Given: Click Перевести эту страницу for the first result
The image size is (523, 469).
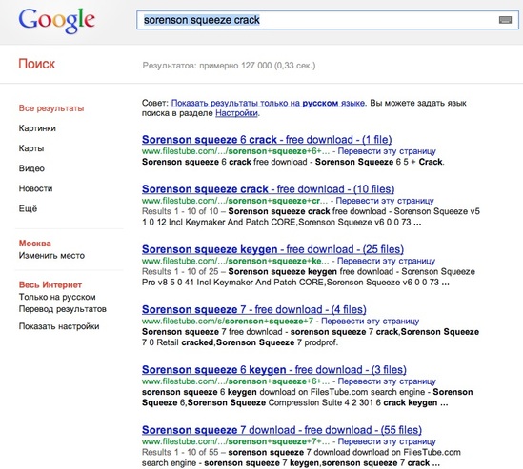Looking at the screenshot, I should pos(387,151).
